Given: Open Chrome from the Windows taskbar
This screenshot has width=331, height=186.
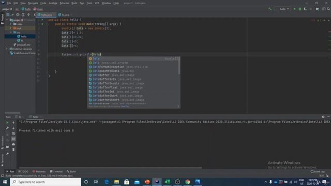Looking at the screenshot, I should (x=187, y=182).
